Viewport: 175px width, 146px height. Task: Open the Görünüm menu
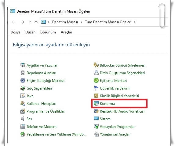click(x=48, y=32)
